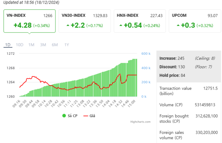Choose the 3M time range
The height and width of the screenshot is (143, 222).
(43, 45)
